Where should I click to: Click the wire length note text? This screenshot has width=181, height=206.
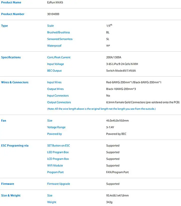point(101,109)
